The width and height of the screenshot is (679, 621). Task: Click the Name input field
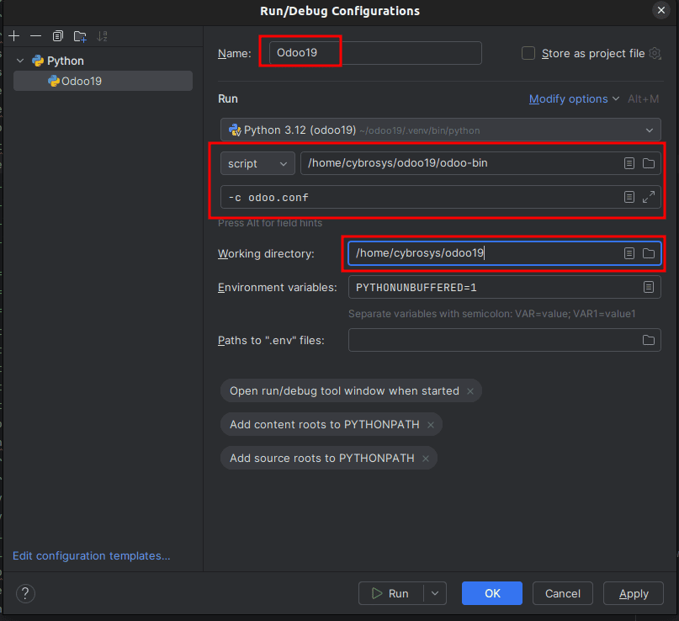[375, 53]
